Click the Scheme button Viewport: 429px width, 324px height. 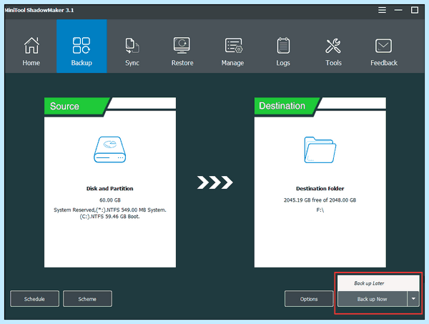tap(87, 299)
